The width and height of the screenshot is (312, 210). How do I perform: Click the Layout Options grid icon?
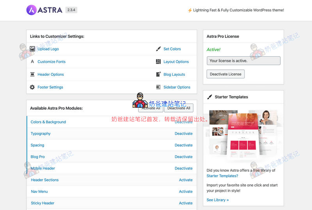158,62
